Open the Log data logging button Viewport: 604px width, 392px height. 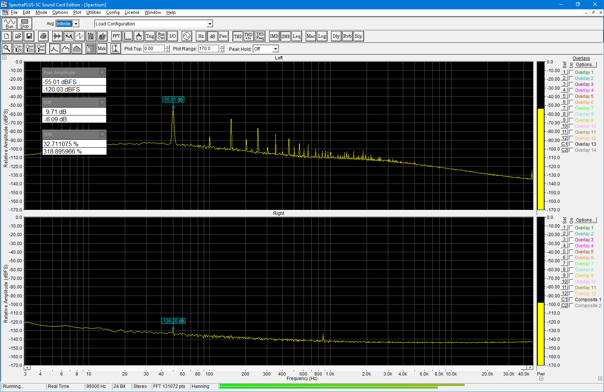322,36
